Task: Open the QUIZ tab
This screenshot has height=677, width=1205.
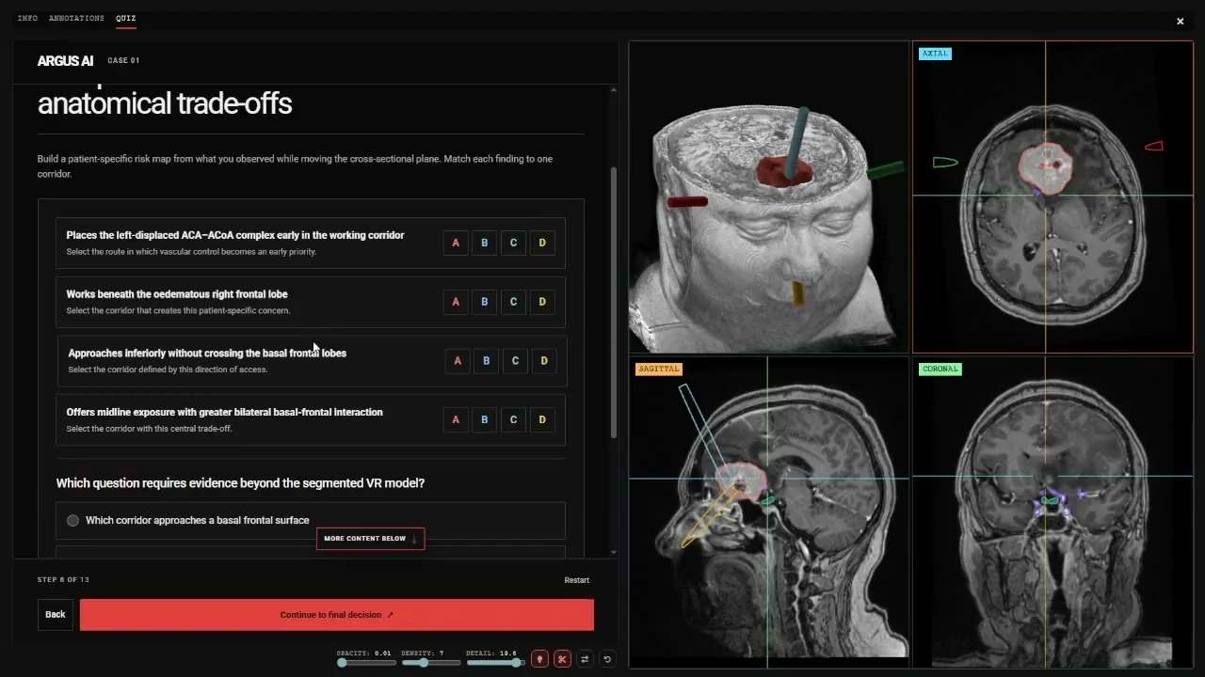Action: tap(125, 18)
